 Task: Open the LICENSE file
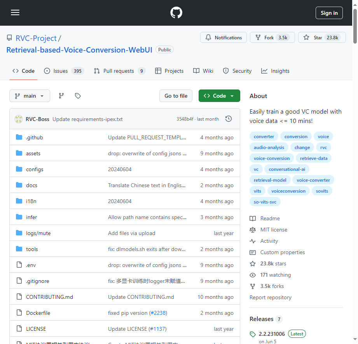click(x=36, y=329)
